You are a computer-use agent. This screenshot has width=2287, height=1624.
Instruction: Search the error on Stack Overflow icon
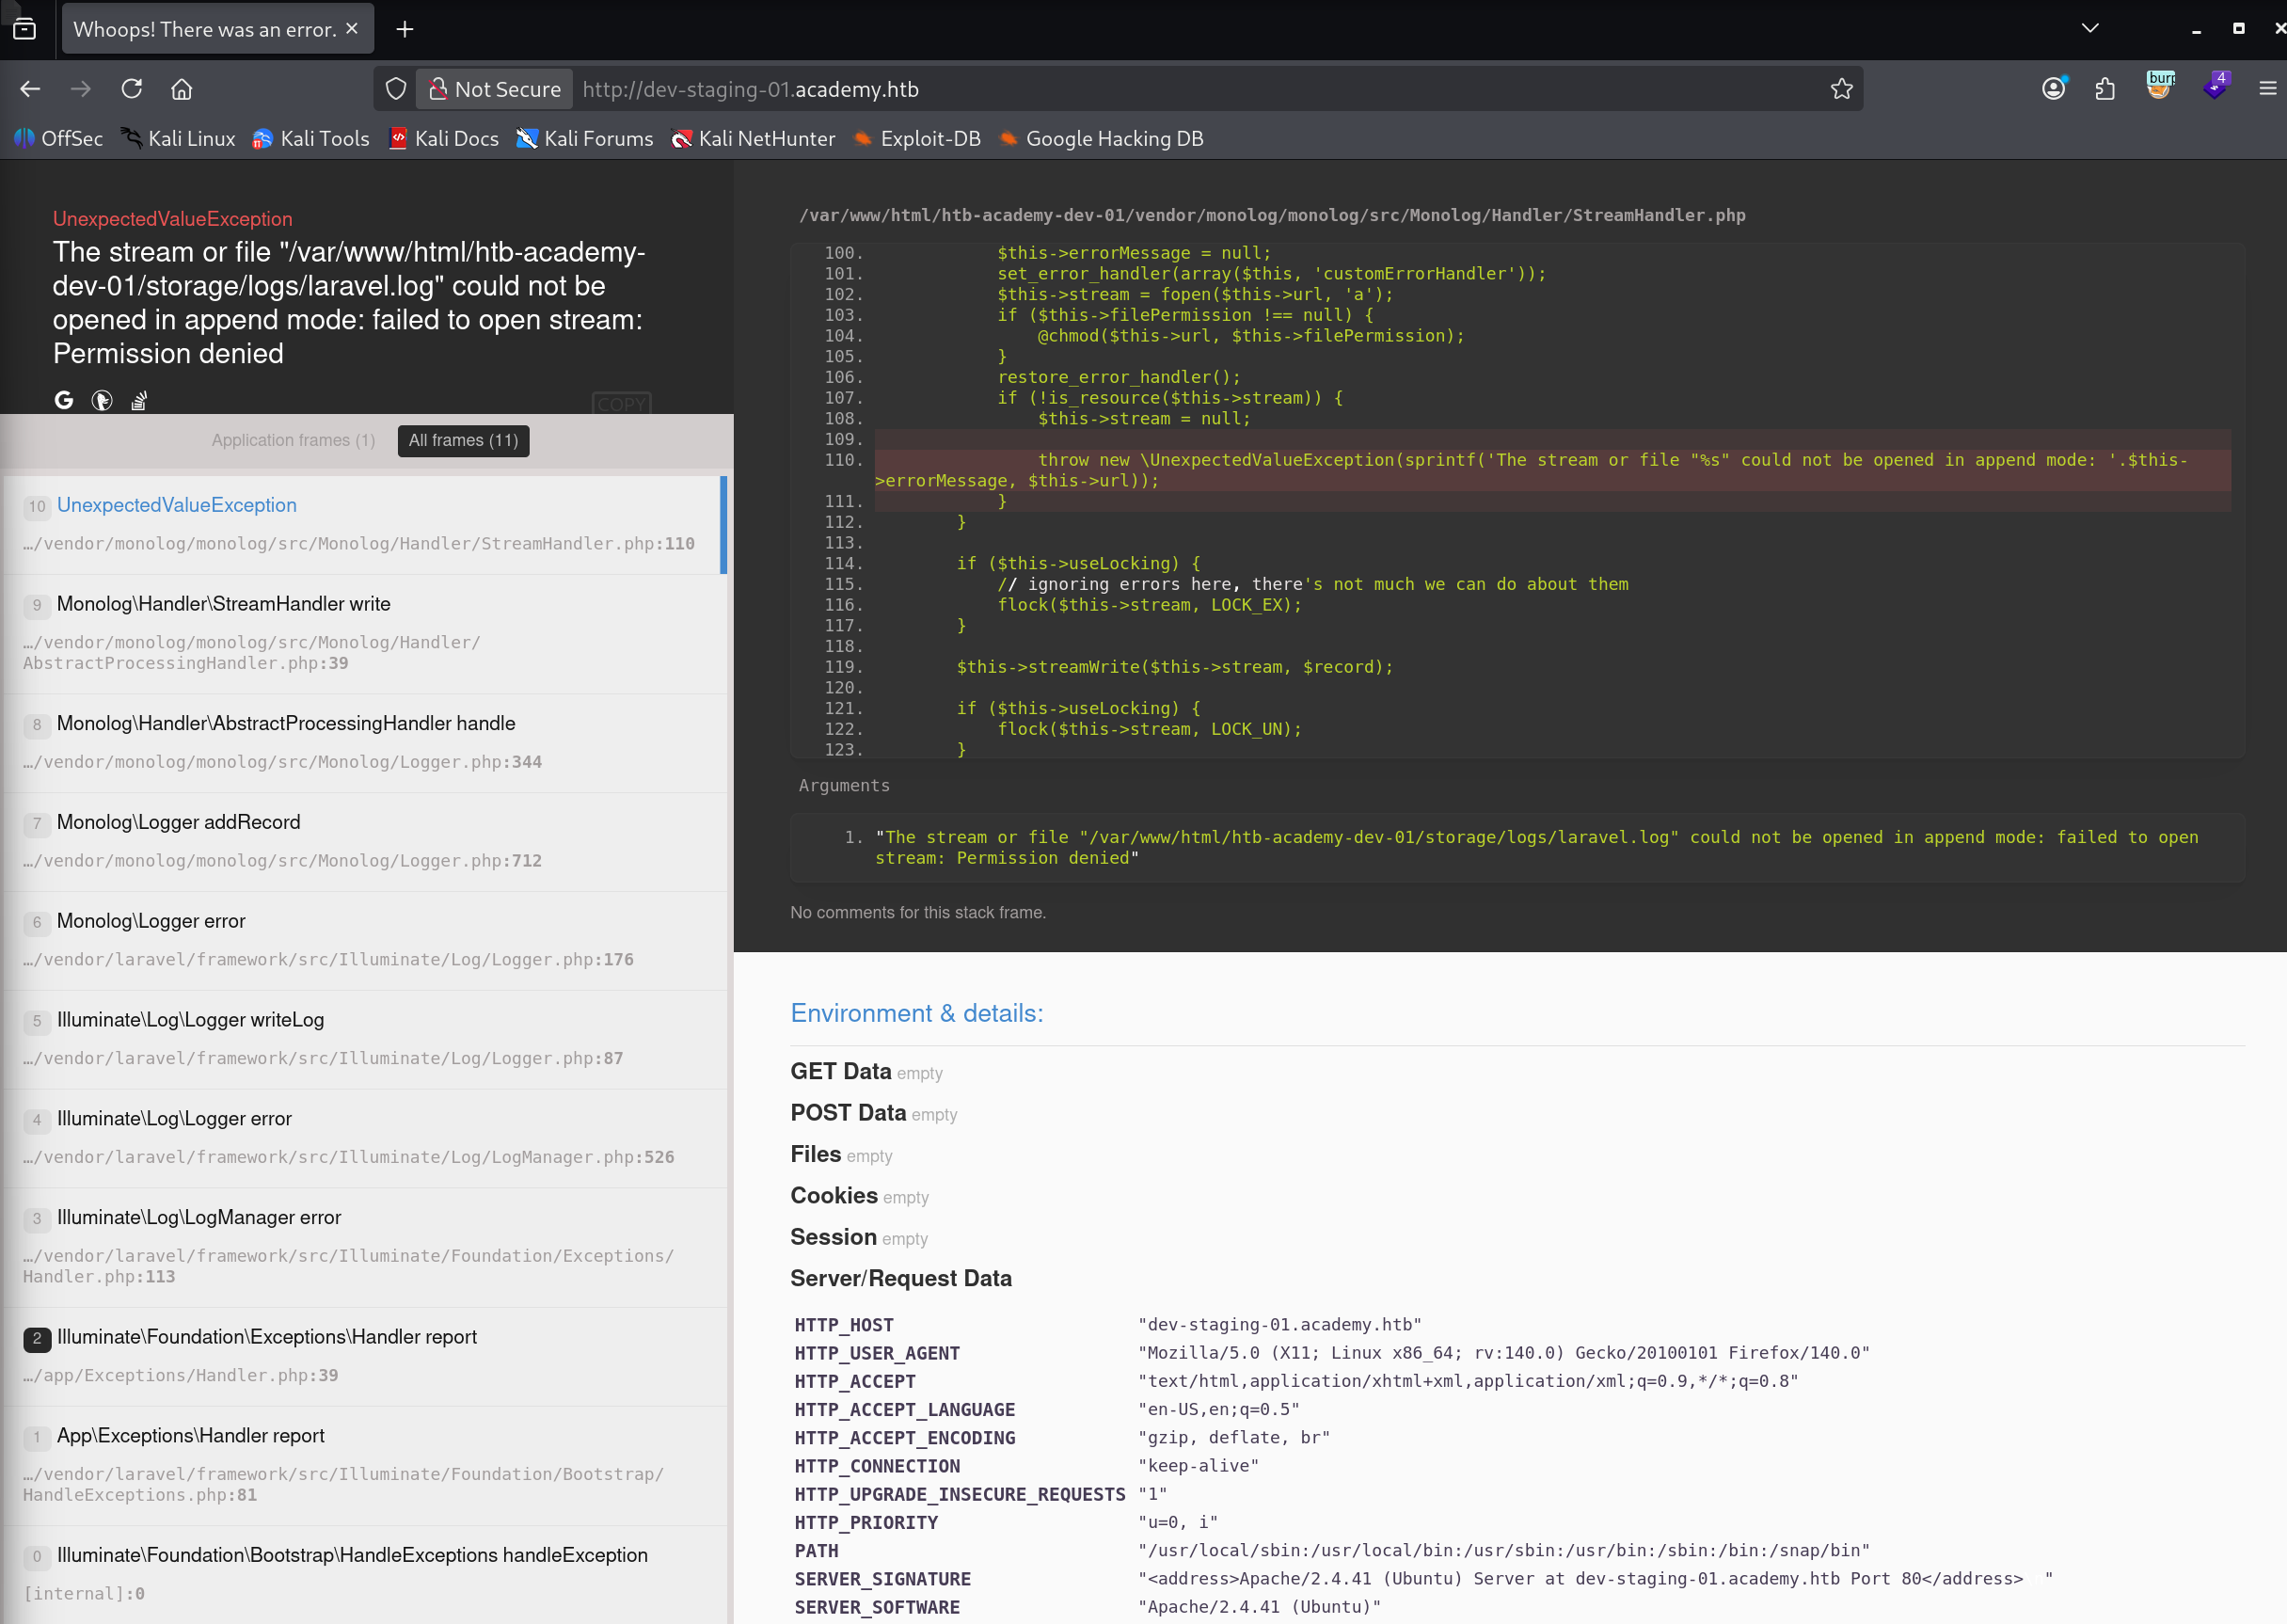139,400
